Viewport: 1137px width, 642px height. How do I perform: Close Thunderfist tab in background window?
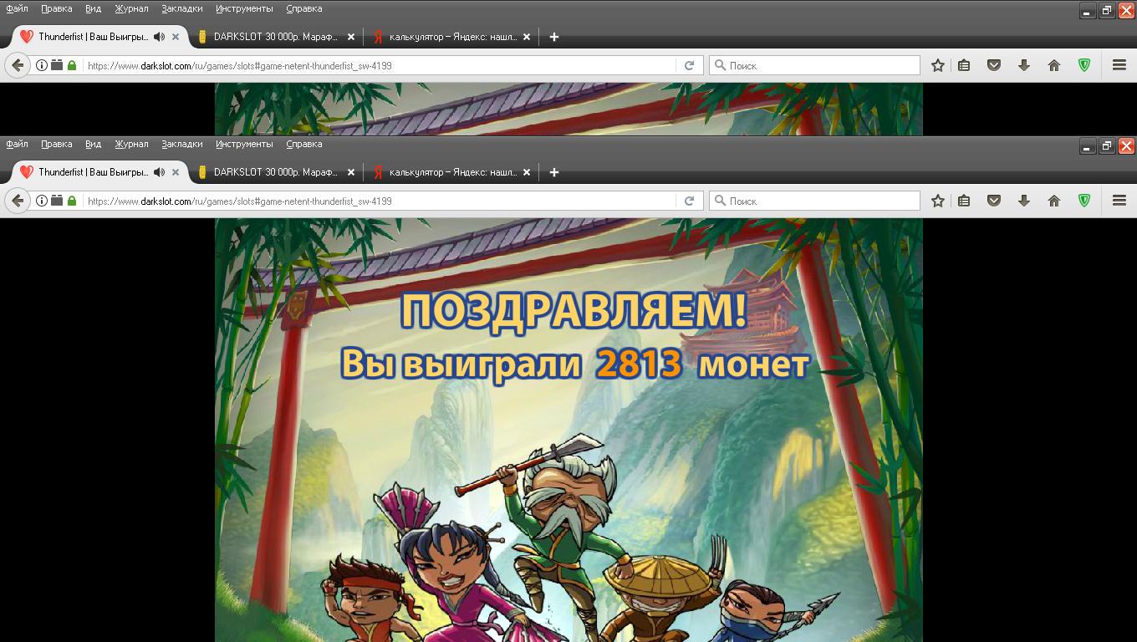point(176,37)
